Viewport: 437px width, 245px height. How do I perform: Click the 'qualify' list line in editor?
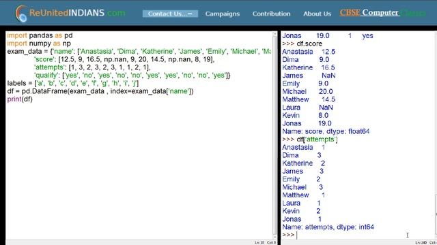click(x=132, y=76)
